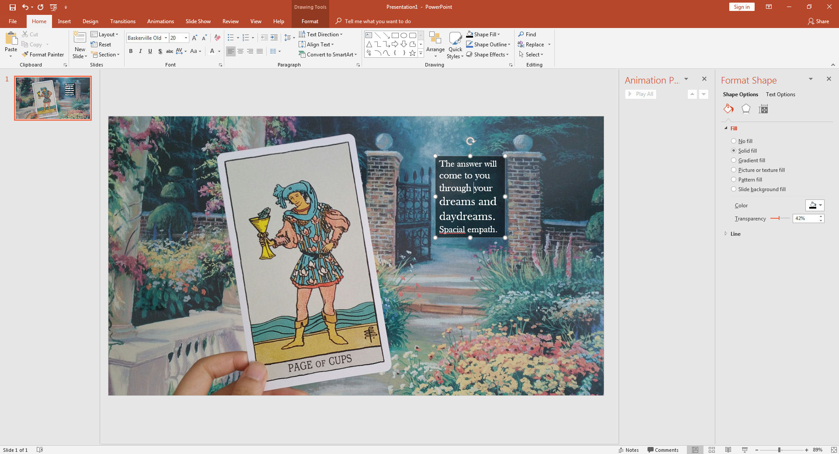Viewport: 839px width, 454px height.
Task: Open the Animations ribbon tab
Action: [160, 21]
